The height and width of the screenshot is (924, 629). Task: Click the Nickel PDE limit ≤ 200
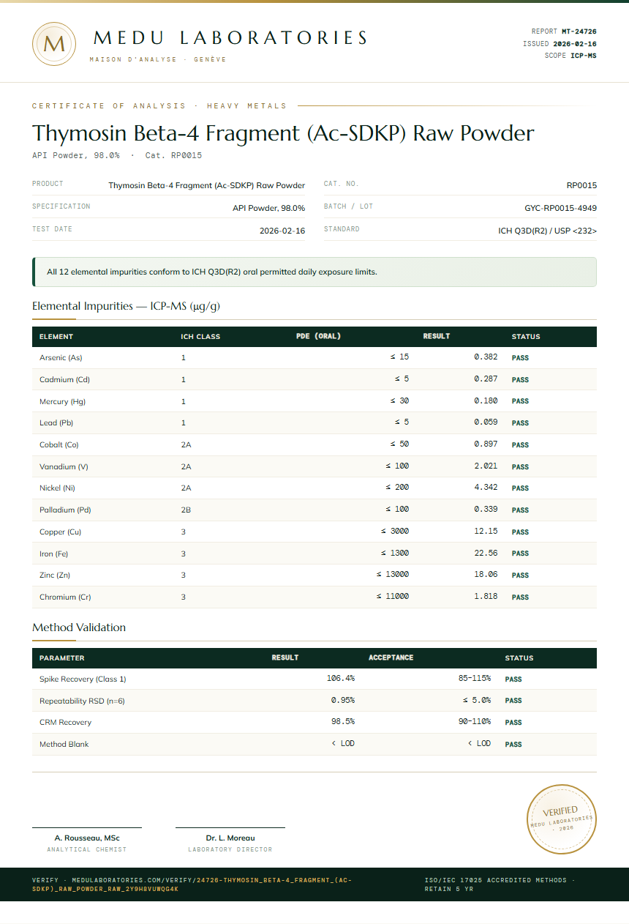397,488
